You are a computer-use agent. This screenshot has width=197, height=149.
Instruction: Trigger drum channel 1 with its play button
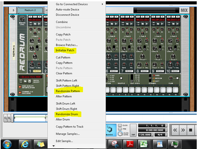tap(39, 17)
